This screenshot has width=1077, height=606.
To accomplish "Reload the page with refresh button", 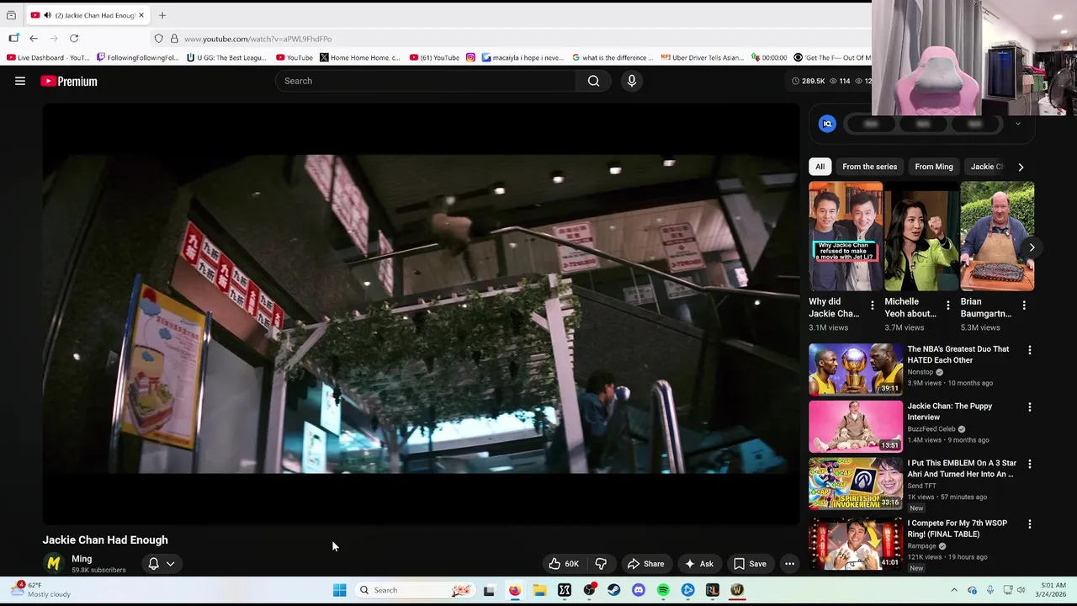I will click(x=74, y=39).
